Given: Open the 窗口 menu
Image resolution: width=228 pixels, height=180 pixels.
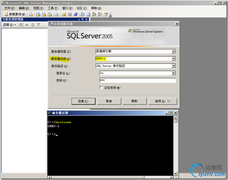Looking at the screenshot, I should click(67, 8).
